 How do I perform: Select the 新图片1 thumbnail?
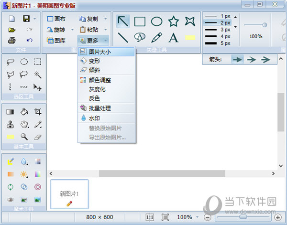pyautogui.click(x=69, y=194)
